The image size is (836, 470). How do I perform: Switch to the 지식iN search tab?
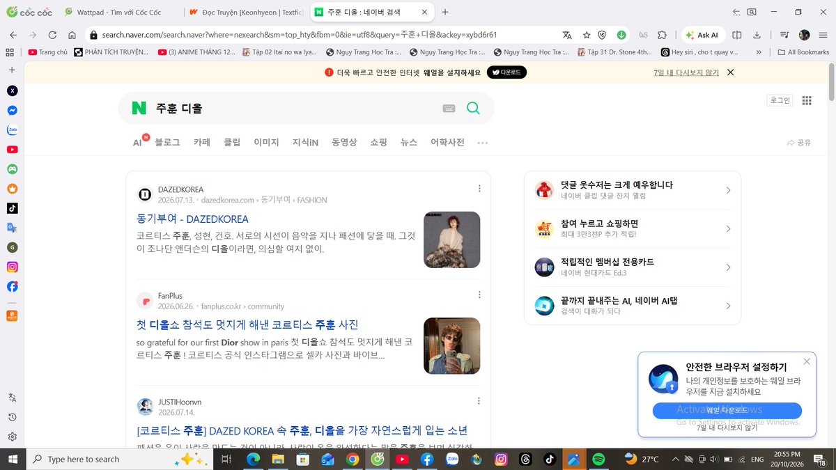(x=305, y=142)
